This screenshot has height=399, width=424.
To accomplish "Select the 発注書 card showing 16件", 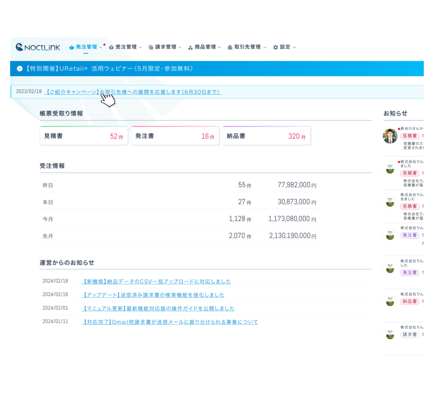I will coord(175,136).
